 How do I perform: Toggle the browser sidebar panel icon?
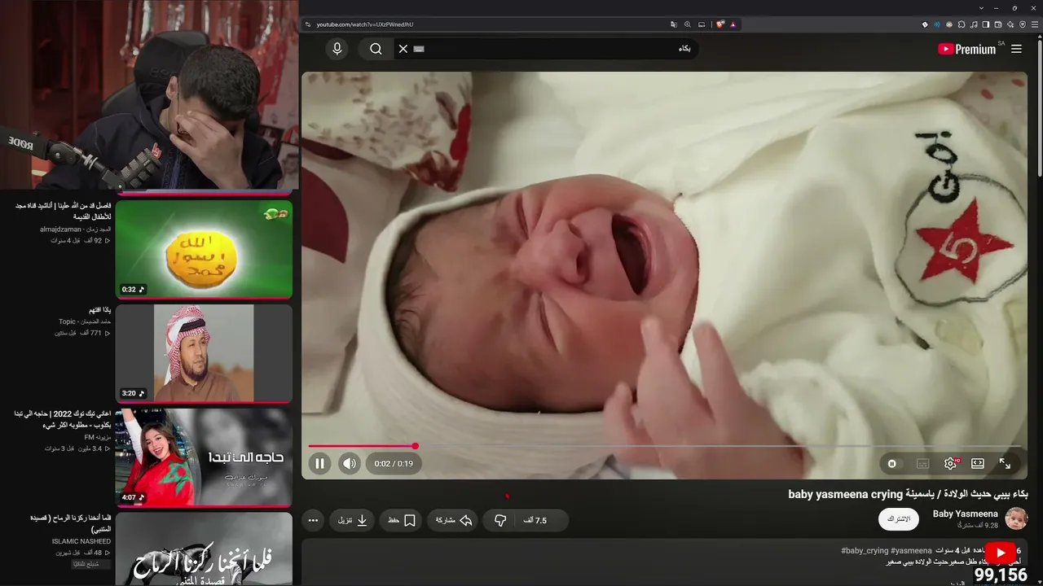point(986,24)
